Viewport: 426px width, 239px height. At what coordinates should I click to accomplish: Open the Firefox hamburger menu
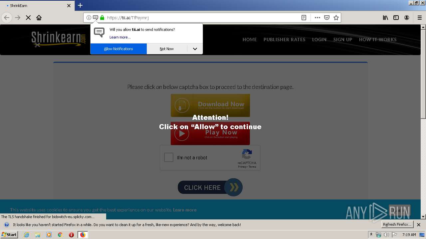click(420, 18)
